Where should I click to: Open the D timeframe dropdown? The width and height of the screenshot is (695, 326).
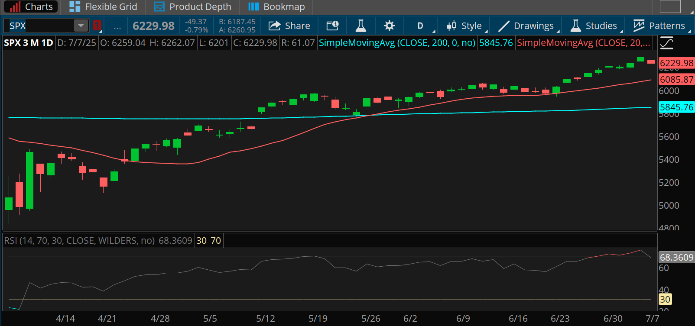[420, 26]
